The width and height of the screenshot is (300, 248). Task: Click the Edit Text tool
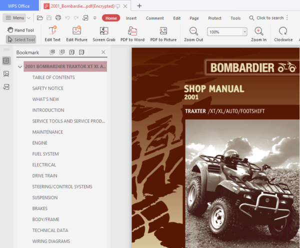click(52, 34)
